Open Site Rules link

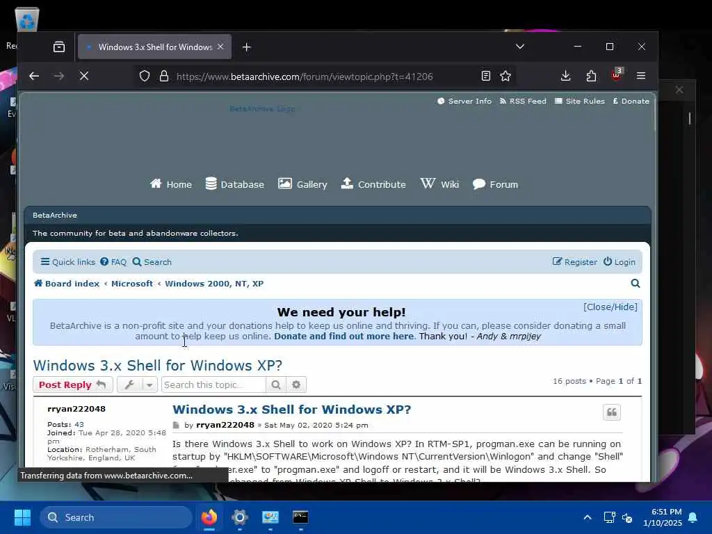[580, 102]
